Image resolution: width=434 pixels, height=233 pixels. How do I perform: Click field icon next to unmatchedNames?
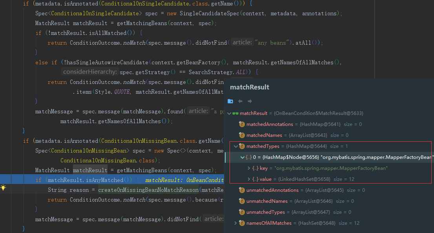[x=242, y=201]
